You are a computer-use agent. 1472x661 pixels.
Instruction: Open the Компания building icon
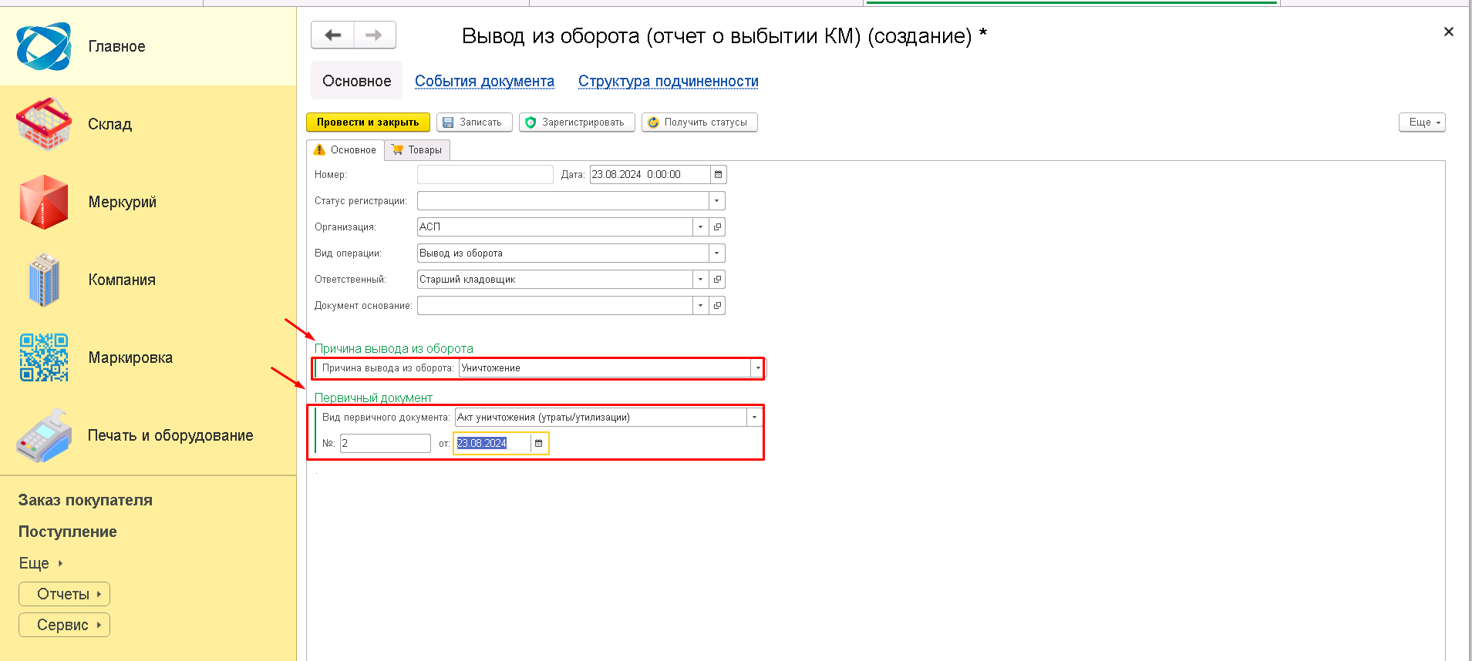click(44, 280)
